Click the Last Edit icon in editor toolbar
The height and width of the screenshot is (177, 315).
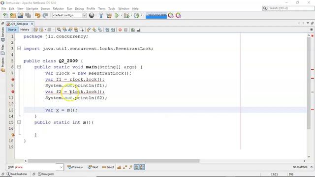click(35, 29)
